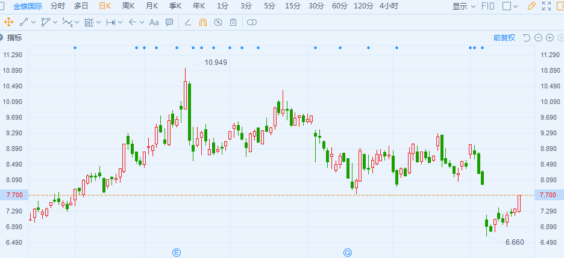The width and height of the screenshot is (564, 258).
Task: Zoom in with the plus circle icon
Action: click(x=550, y=38)
